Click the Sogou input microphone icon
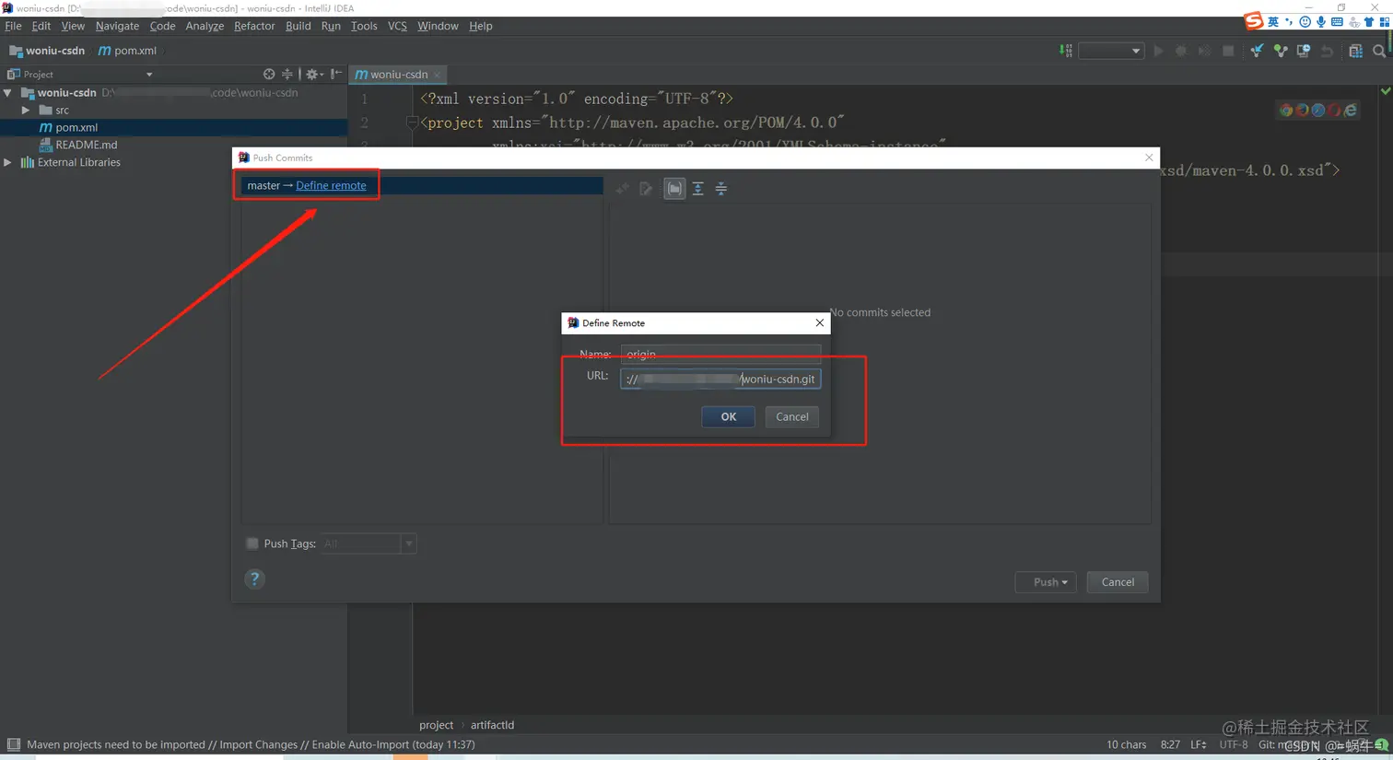 (x=1321, y=22)
